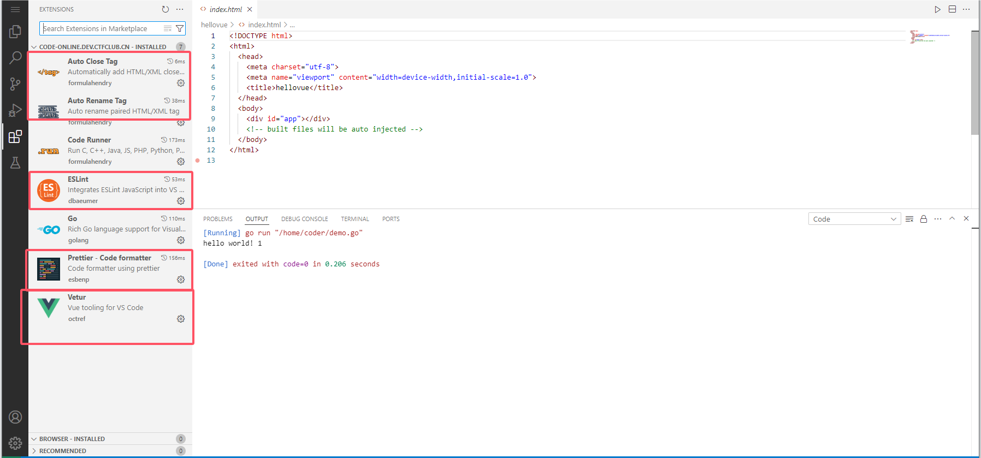981x458 pixels.
Task: Click the editor minimap preview
Action: [x=930, y=37]
